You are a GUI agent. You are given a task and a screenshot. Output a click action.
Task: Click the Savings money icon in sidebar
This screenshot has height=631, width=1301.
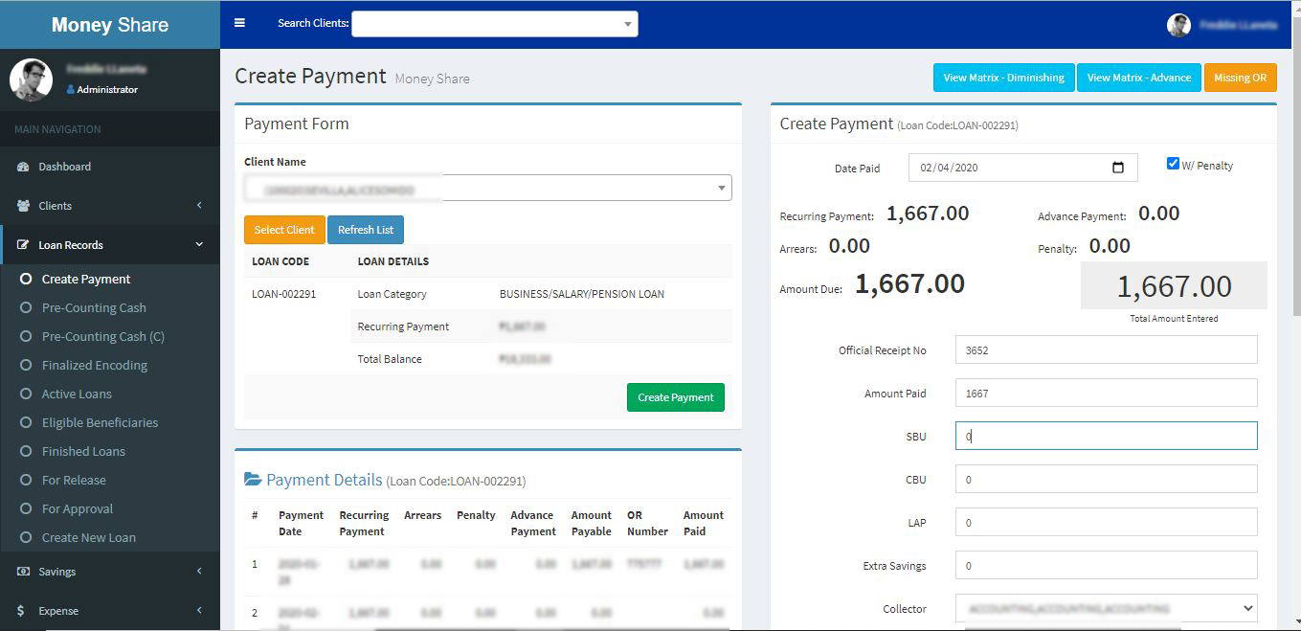pos(23,572)
